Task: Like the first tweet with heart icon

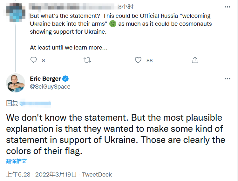Action: (138, 60)
